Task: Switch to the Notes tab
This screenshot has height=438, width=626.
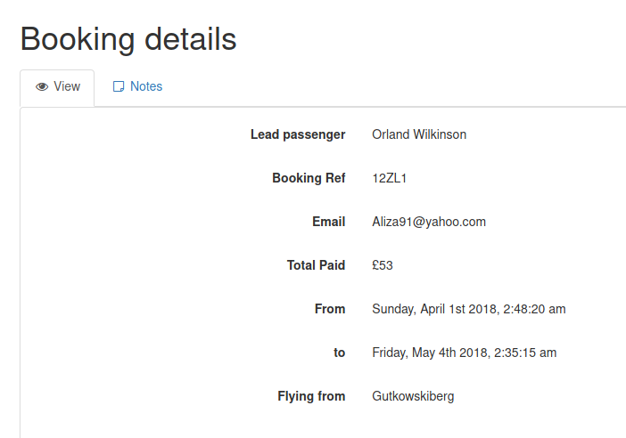Action: (137, 86)
